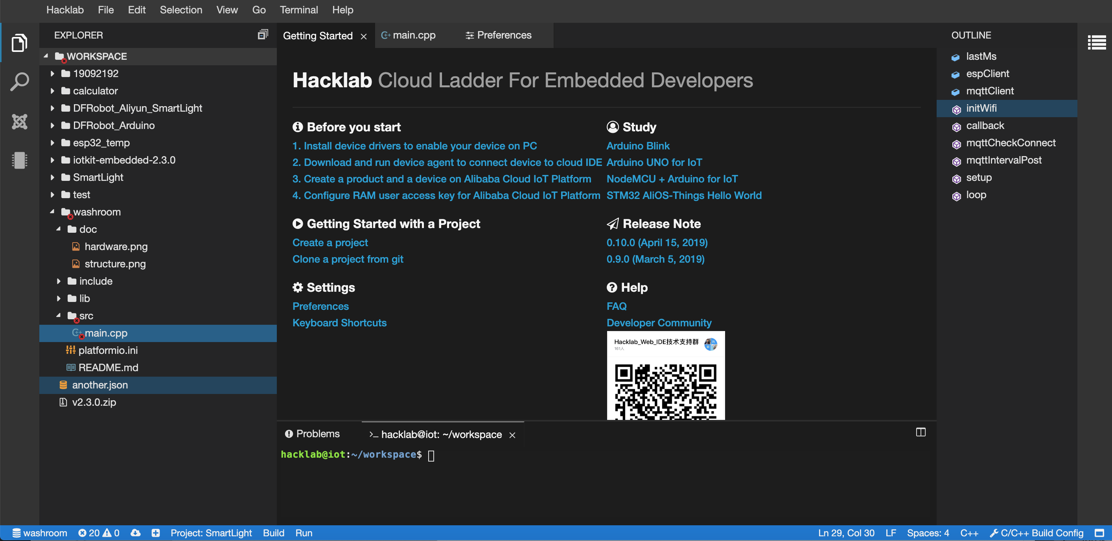Click the C++ language mode indicator
Screen dimensions: 1112x541
click(969, 533)
